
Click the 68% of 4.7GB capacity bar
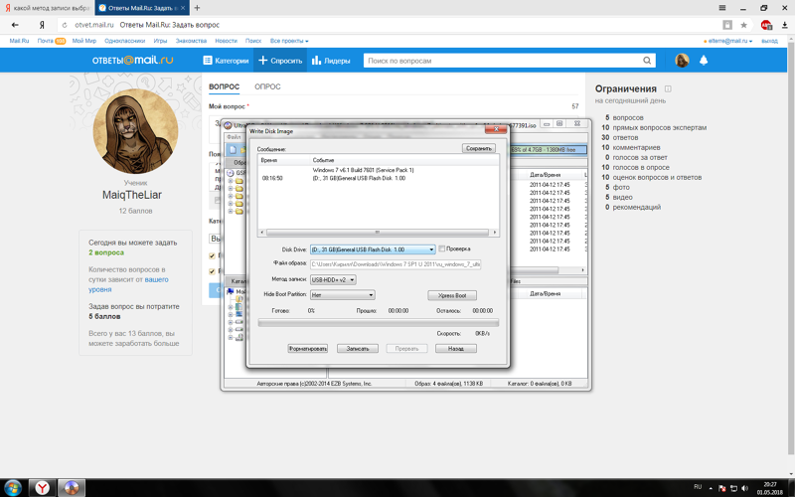pos(549,150)
